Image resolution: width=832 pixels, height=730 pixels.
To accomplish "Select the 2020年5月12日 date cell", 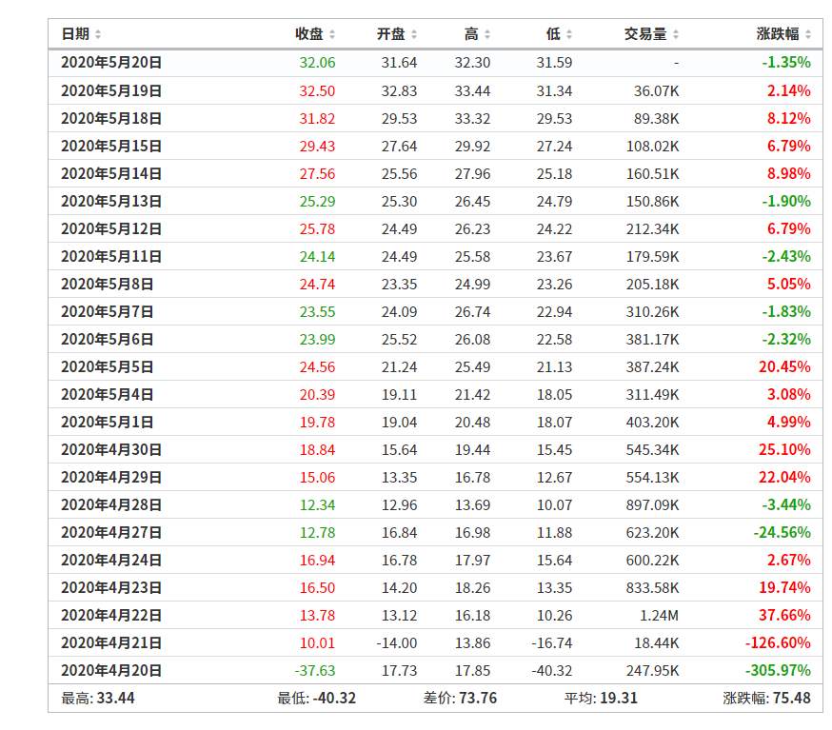I will tap(111, 228).
